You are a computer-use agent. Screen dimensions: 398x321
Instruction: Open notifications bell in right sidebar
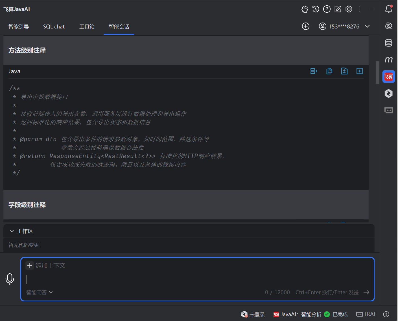pos(389,9)
